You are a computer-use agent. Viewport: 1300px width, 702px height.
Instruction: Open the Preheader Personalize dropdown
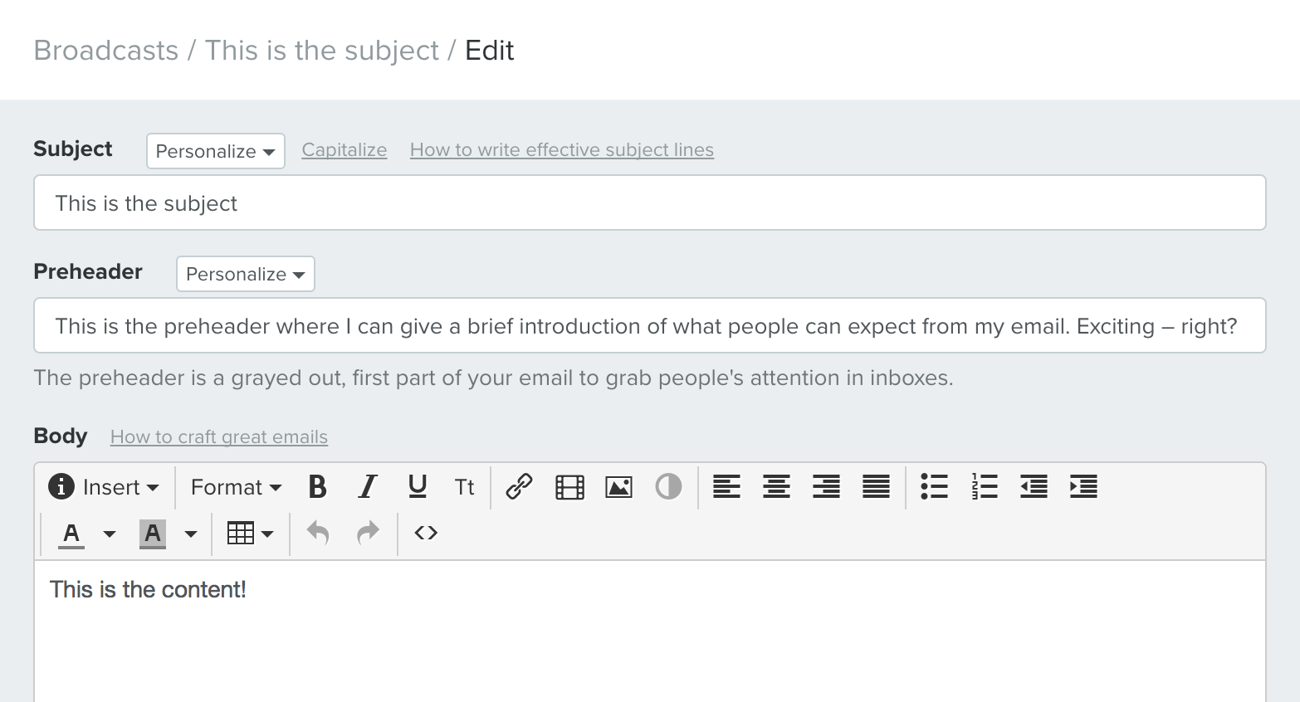[x=246, y=274]
